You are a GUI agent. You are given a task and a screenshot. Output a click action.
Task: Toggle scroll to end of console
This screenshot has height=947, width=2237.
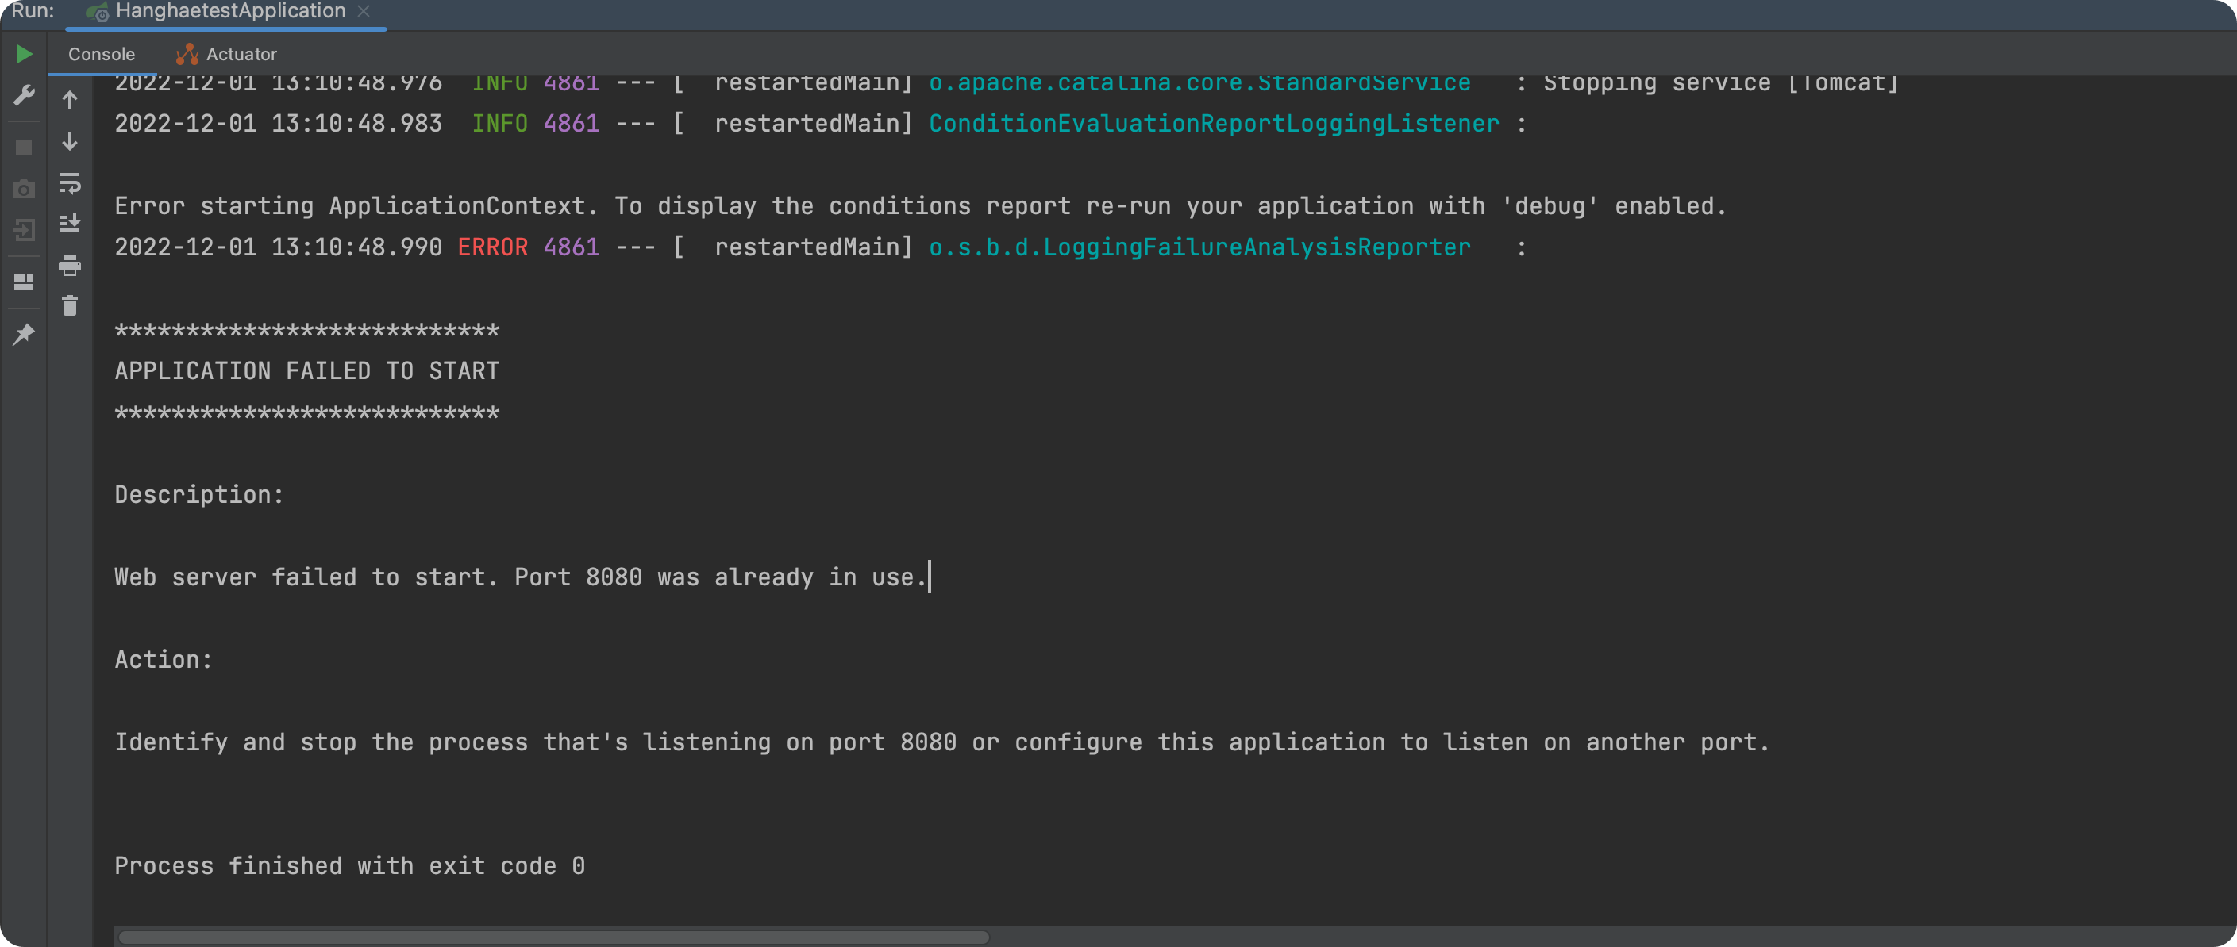[x=71, y=223]
